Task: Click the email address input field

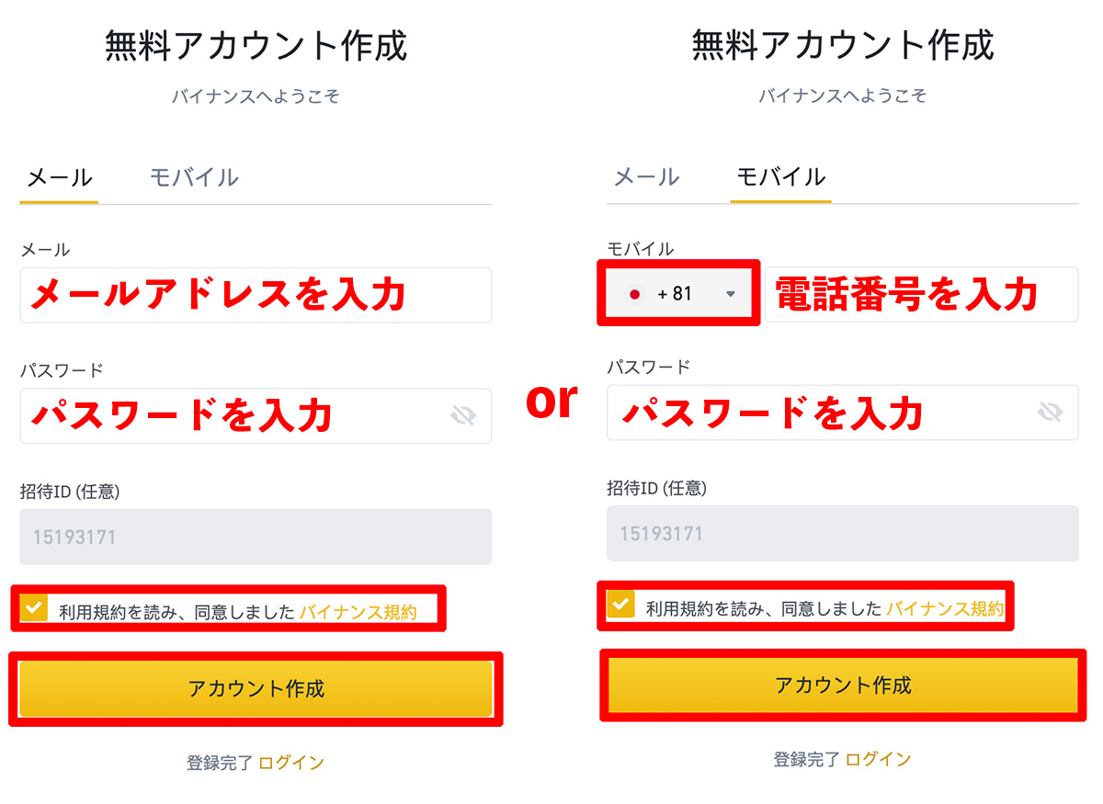Action: 256,295
